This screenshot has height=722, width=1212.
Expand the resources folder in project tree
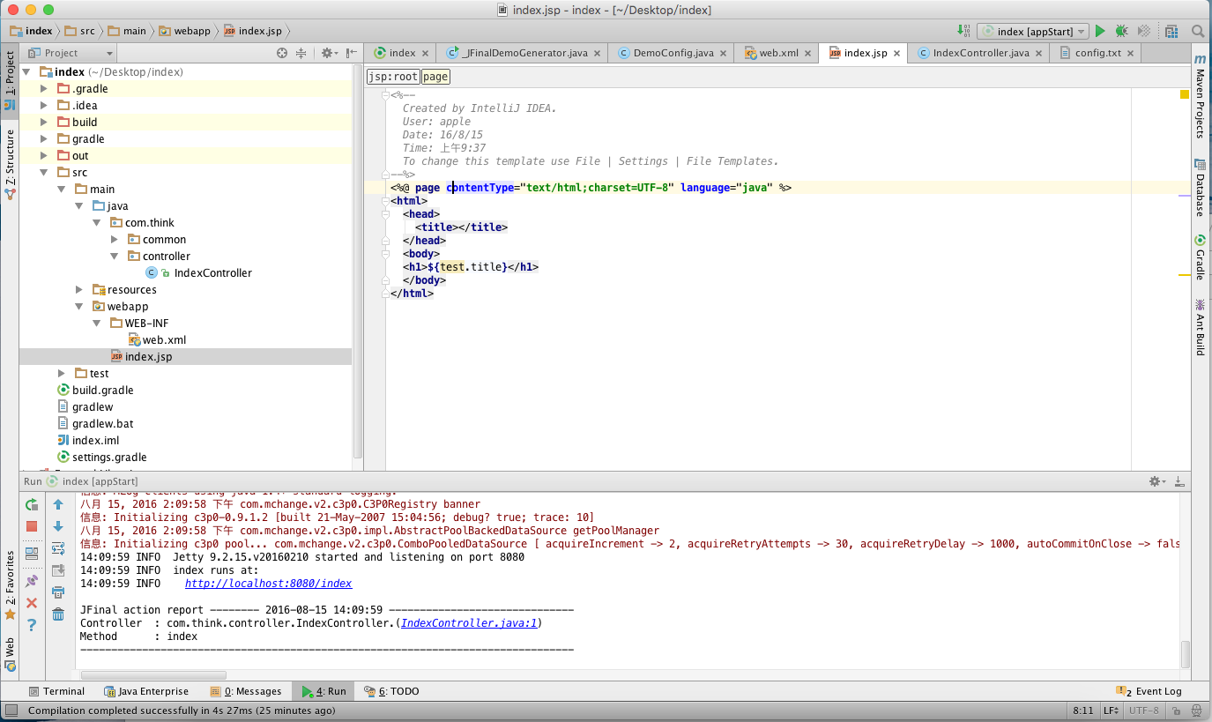[79, 290]
